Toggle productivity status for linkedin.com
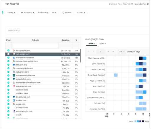 point(9,101)
